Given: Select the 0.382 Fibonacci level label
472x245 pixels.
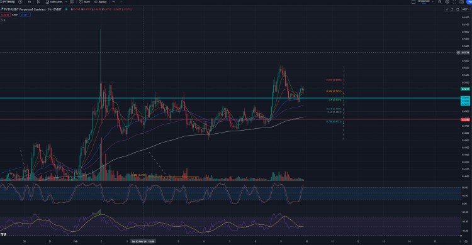Looking at the screenshot, I should (334, 91).
